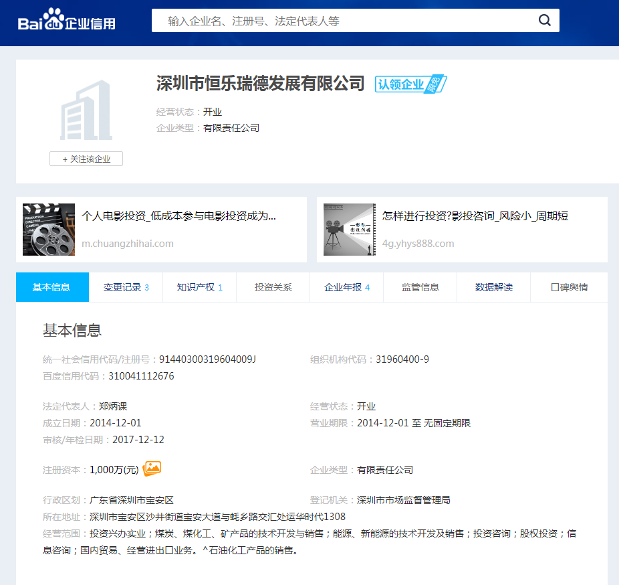This screenshot has height=585, width=619.
Task: Open the movie projector ad thumbnail
Action: tap(350, 230)
